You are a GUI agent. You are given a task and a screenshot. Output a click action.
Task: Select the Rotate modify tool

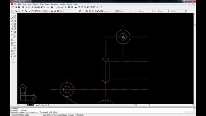(x=15, y=32)
